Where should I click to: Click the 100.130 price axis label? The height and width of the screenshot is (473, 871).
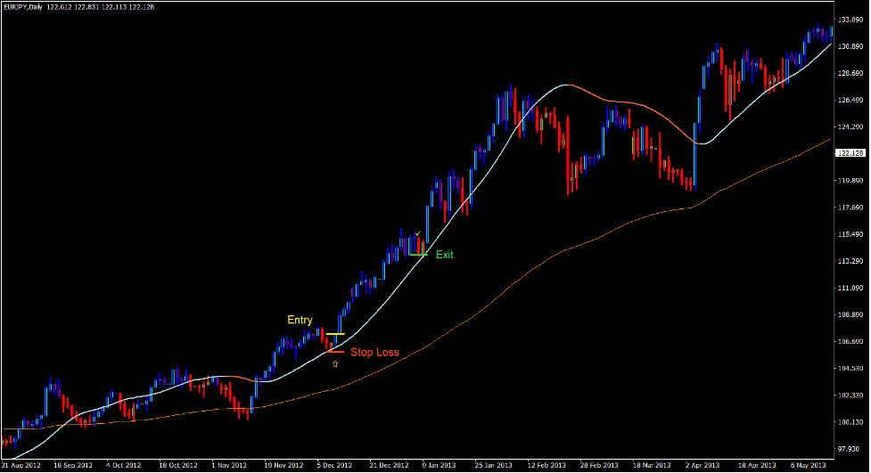[853, 421]
